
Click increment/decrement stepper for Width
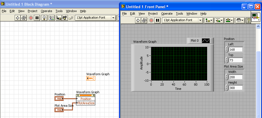[227, 77]
